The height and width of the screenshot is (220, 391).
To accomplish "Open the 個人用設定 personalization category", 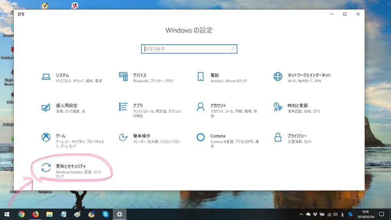I will coord(63,108).
